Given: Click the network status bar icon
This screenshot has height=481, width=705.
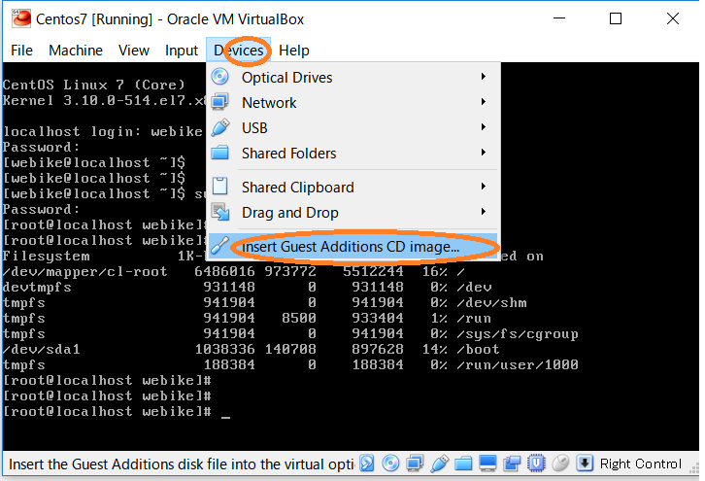Looking at the screenshot, I should point(415,463).
